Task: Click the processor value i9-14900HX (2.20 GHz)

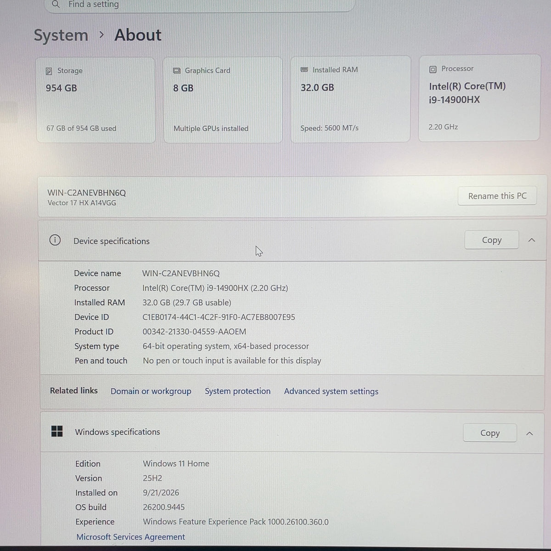Action: click(x=215, y=288)
